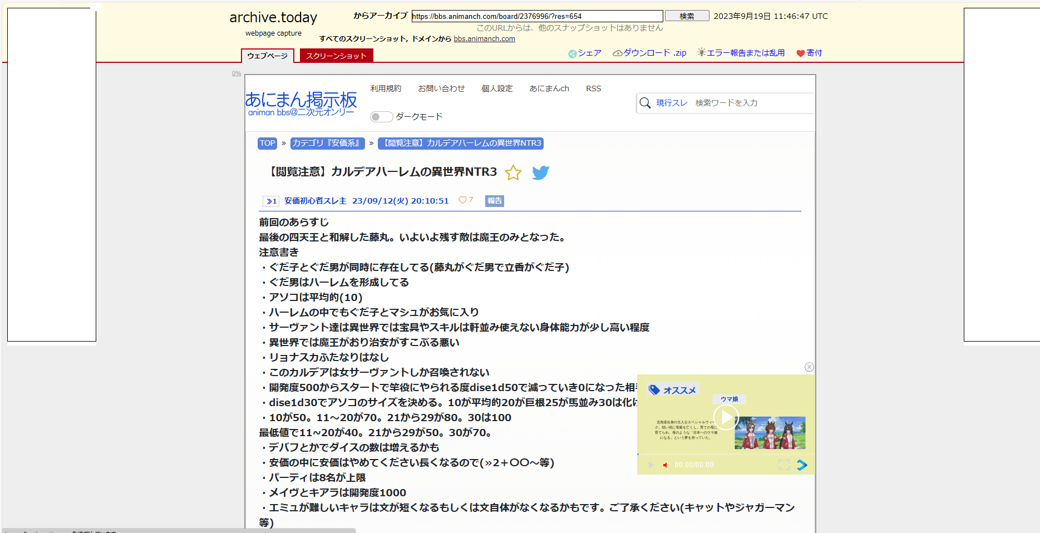The width and height of the screenshot is (1040, 533).
Task: Open fullscreen on the video player
Action: pos(784,465)
